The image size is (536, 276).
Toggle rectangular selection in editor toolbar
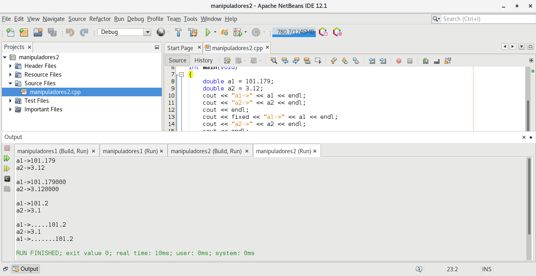click(318, 61)
